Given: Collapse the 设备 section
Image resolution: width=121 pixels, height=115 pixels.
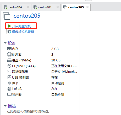Looking at the screenshot, I should tap(5, 43).
